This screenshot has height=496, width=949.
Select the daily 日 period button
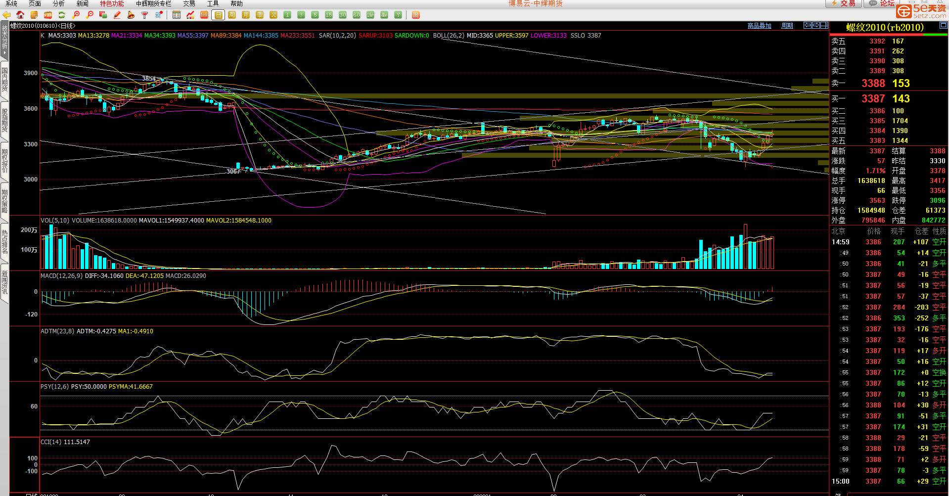218,15
